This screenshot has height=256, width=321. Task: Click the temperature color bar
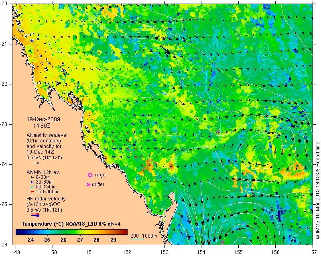point(72,232)
